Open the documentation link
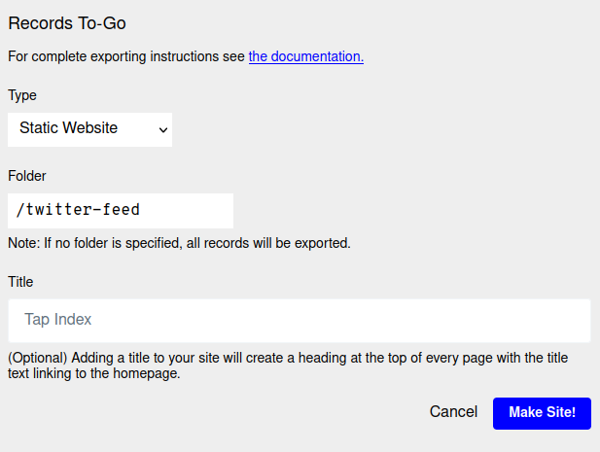This screenshot has height=452, width=600. [305, 56]
